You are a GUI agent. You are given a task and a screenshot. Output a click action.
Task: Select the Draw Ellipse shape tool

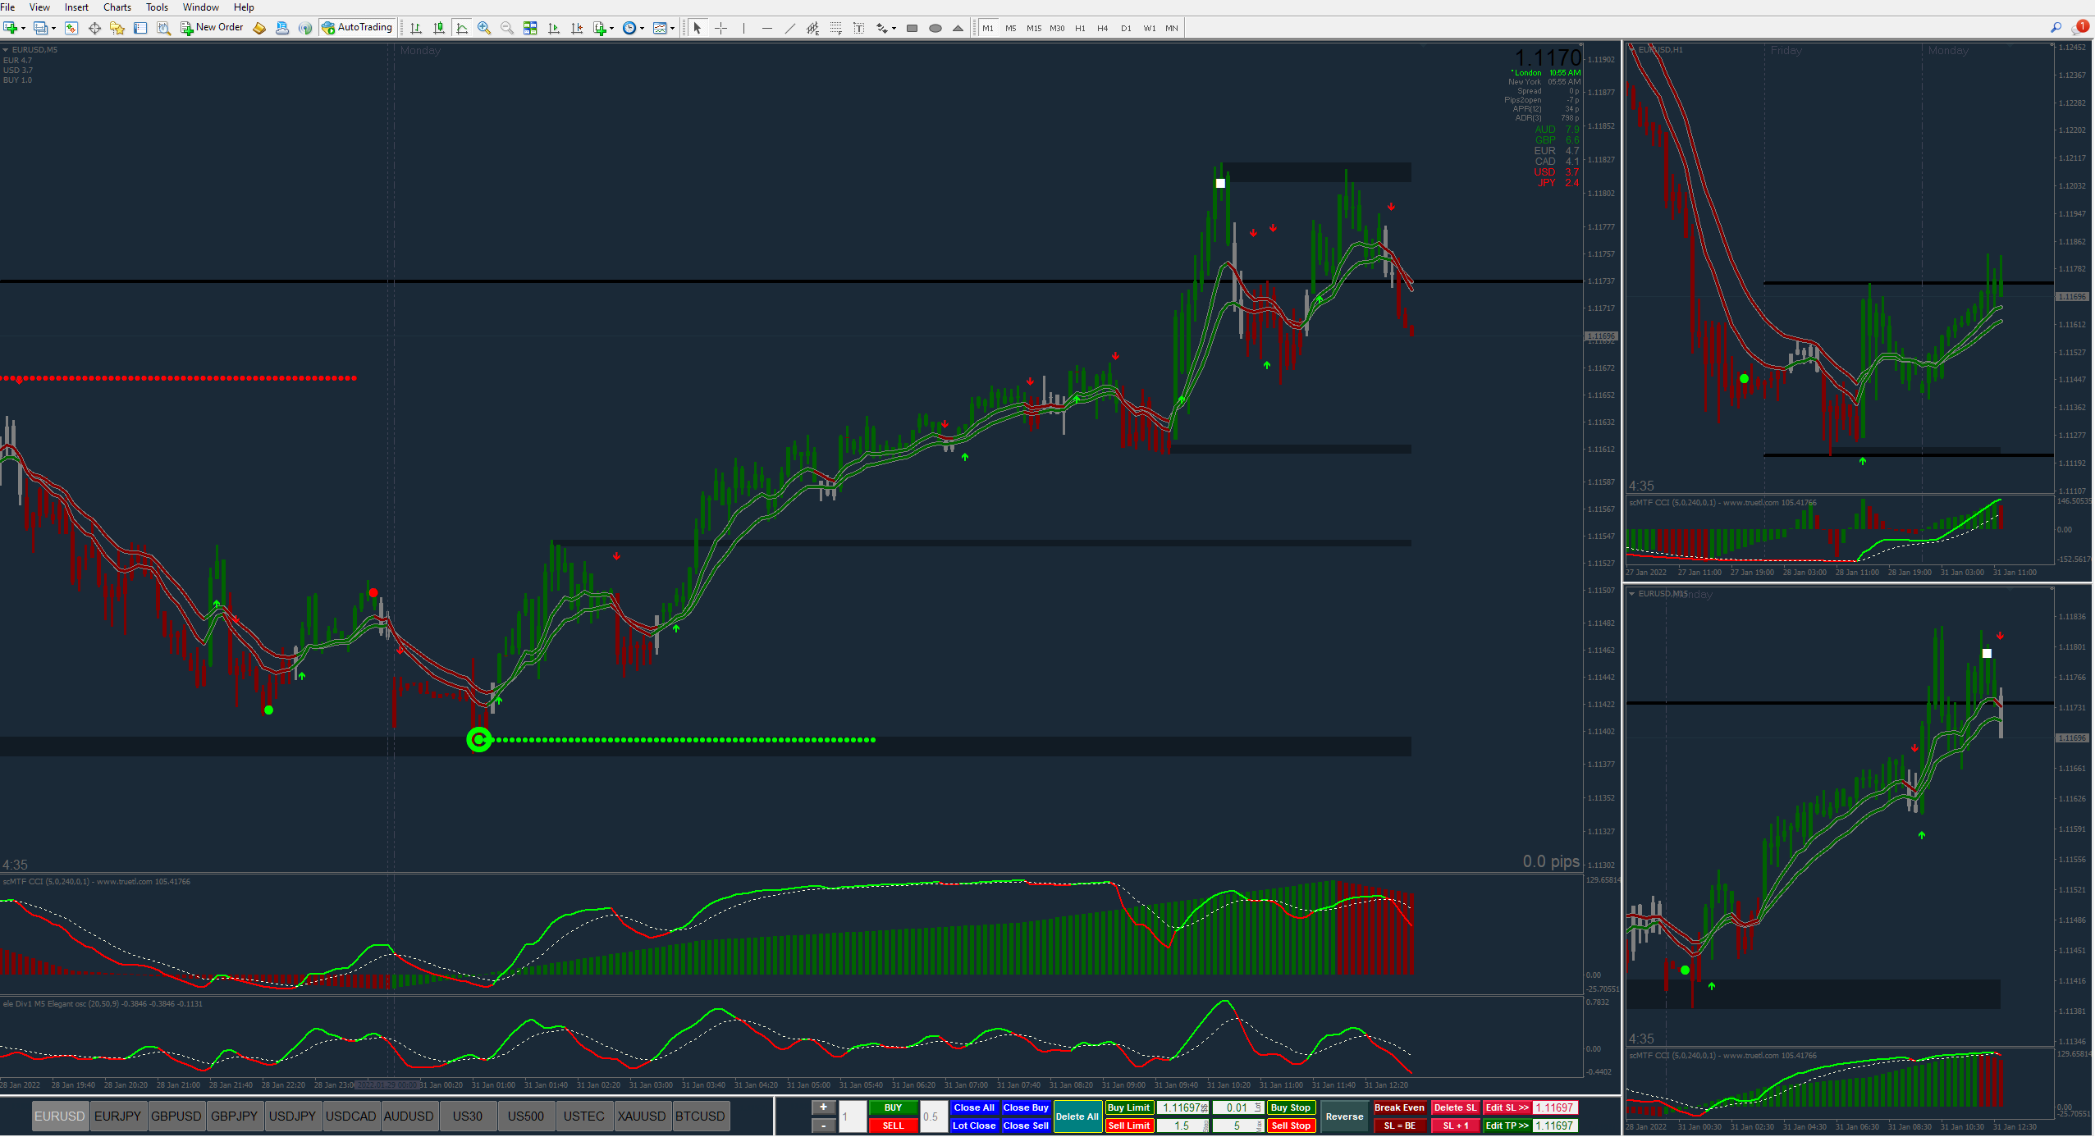point(935,28)
